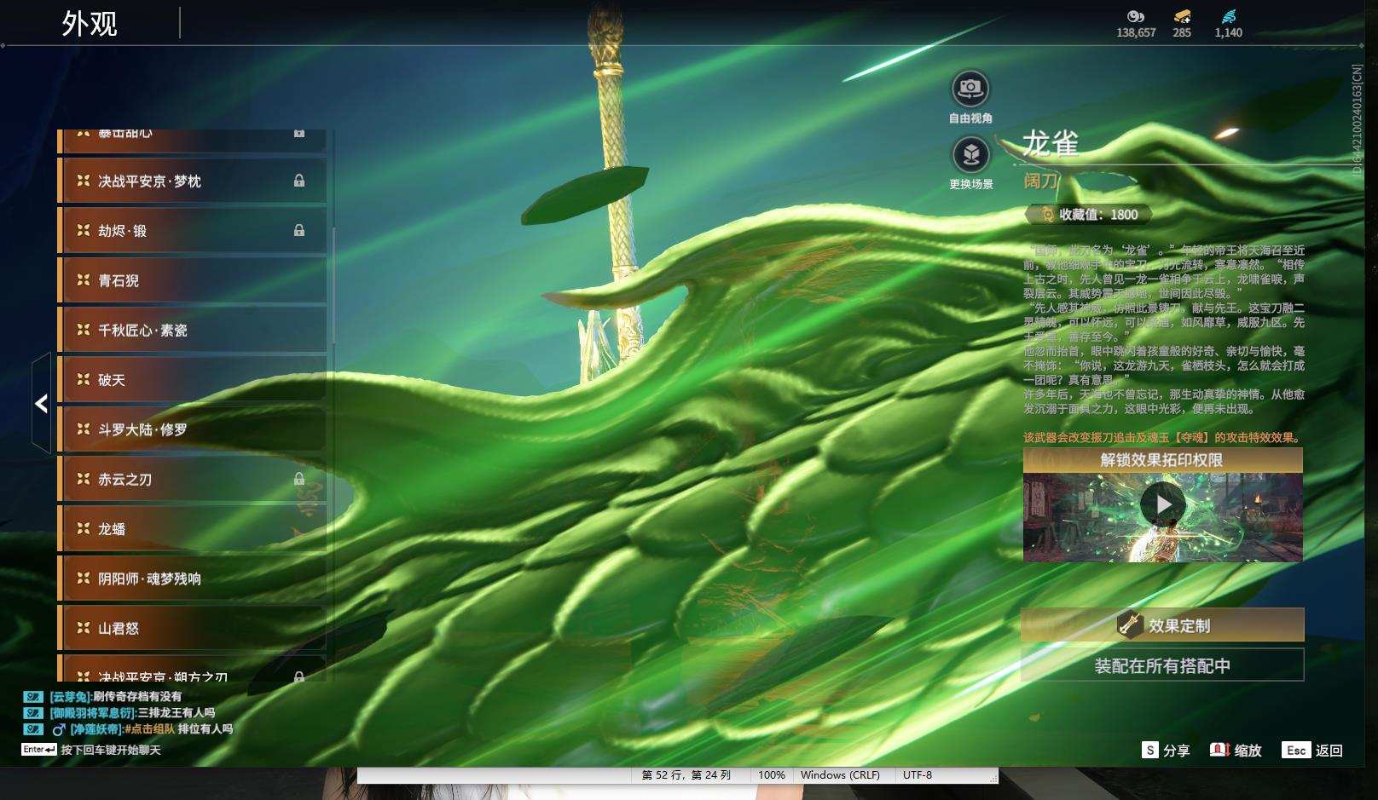Click line/column indicator in Notepad status bar
The height and width of the screenshot is (800, 1378).
(686, 775)
